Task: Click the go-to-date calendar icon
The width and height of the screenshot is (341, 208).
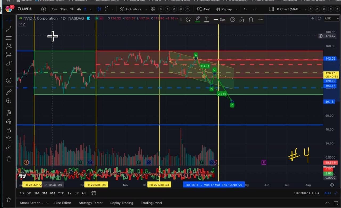Action: (x=94, y=193)
